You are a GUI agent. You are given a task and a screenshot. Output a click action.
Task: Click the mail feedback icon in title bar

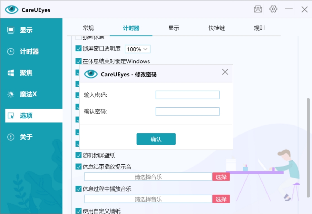[x=258, y=9]
